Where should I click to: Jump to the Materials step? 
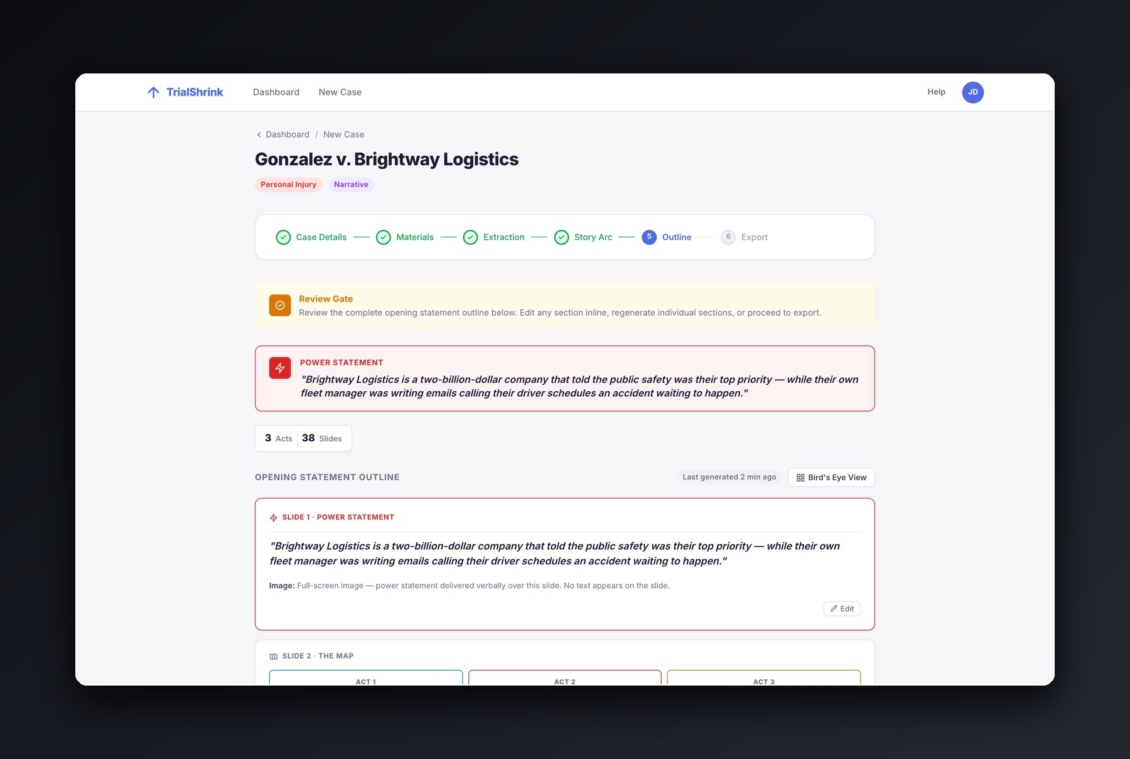(415, 237)
